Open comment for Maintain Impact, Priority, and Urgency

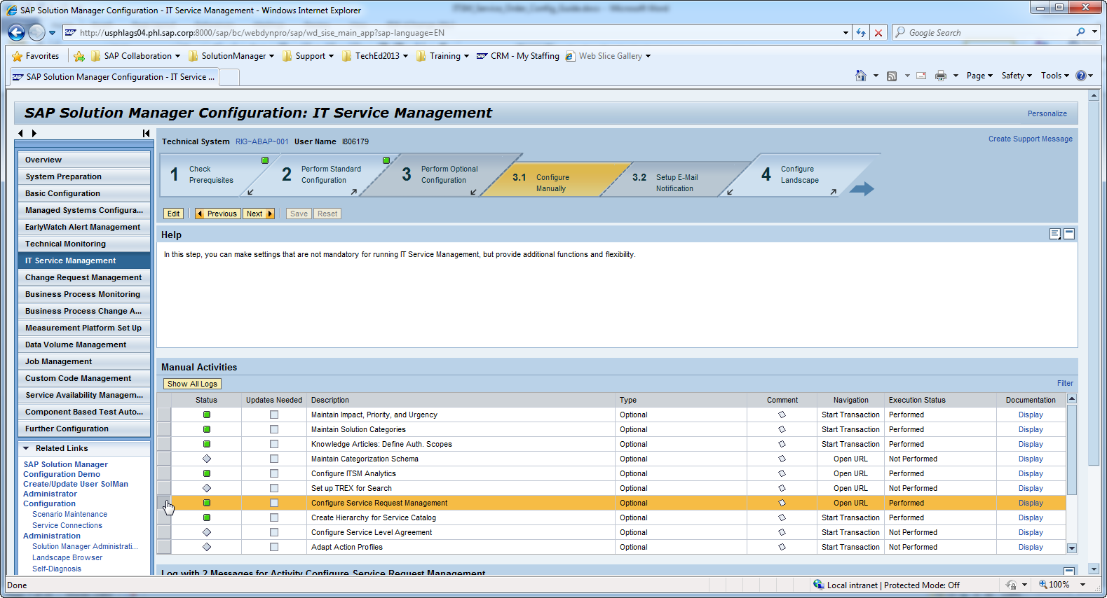click(x=782, y=415)
